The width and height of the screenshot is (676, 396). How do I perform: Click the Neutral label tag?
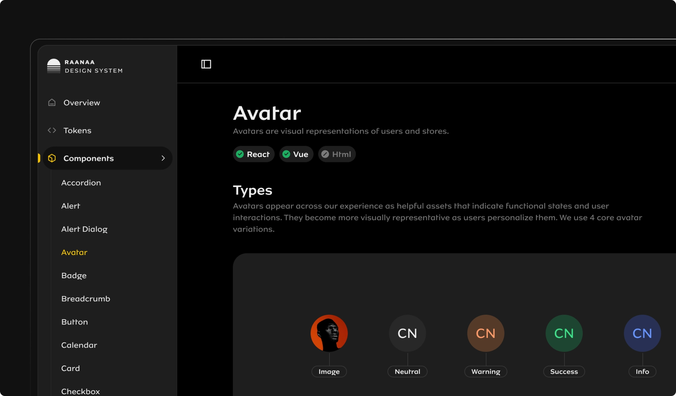(407, 372)
